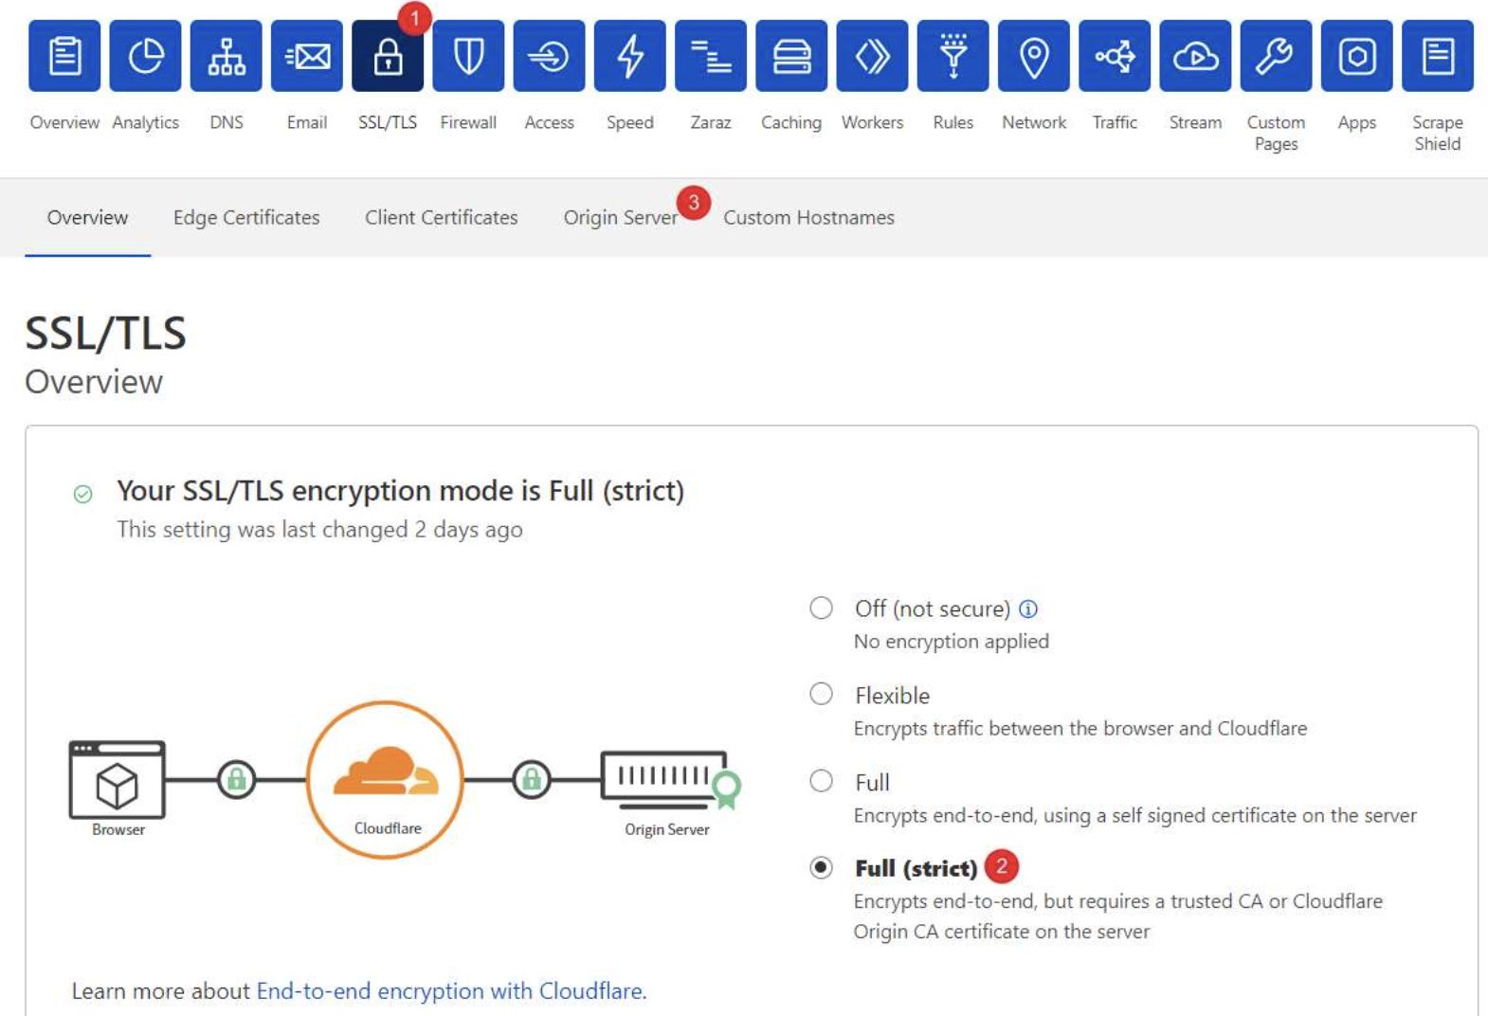Screen dimensions: 1488x1016
Task: Click the Workers label in navigation
Action: pos(872,122)
